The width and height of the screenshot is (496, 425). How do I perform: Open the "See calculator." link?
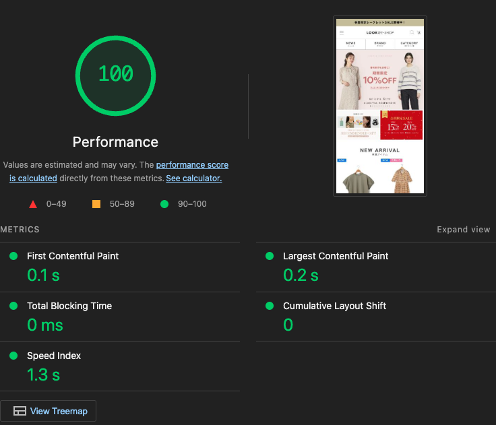coord(193,178)
